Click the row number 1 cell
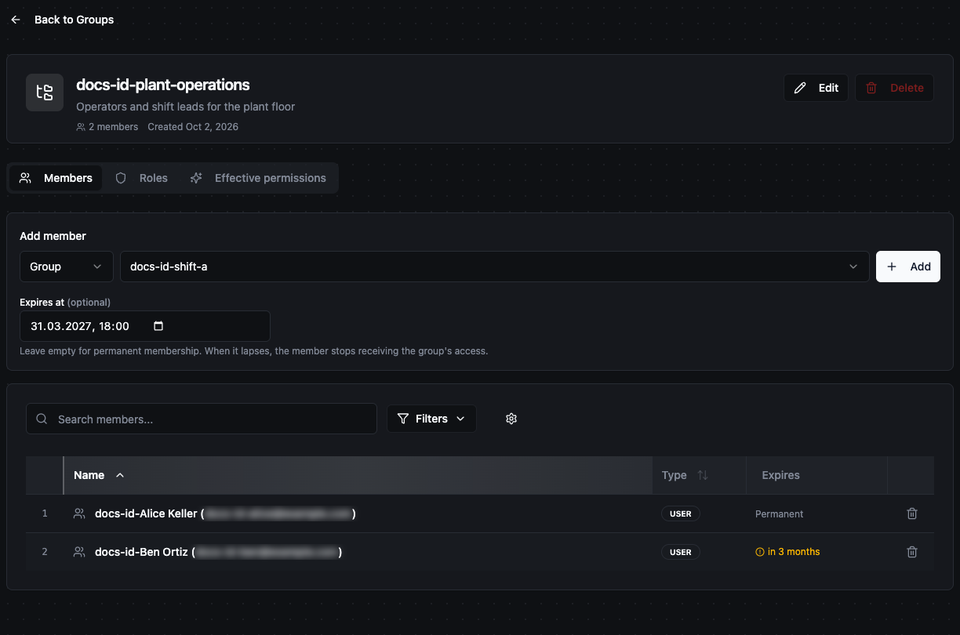Viewport: 960px width, 635px height. 45,513
